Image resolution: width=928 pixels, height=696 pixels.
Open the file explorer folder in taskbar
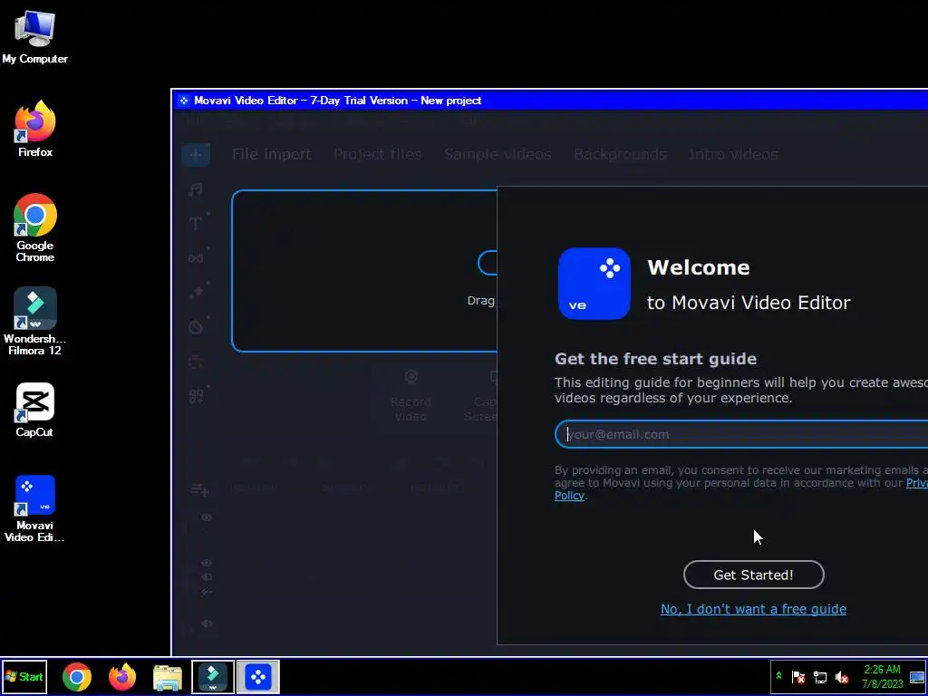click(x=168, y=678)
